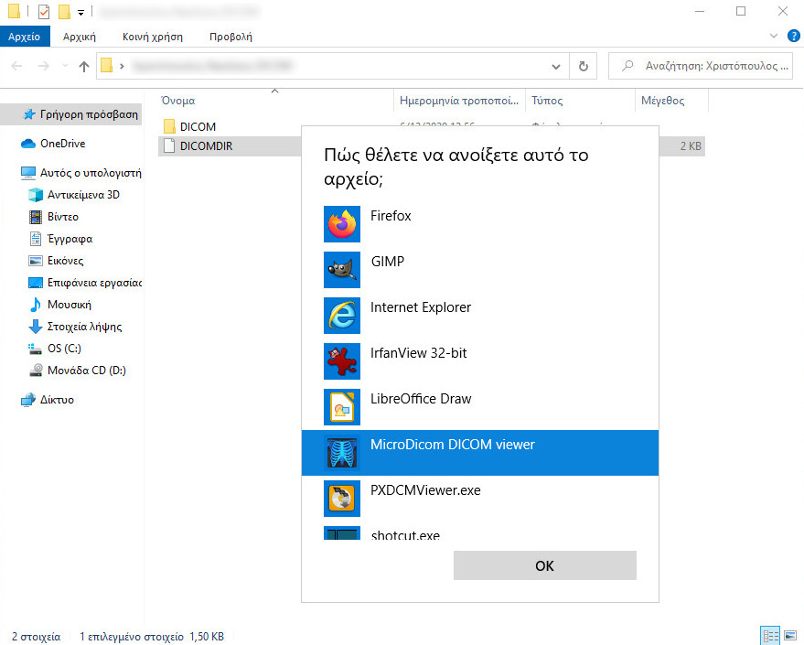Viewport: 804px width, 645px height.
Task: Open Explorer help question mark icon
Action: pos(793,36)
